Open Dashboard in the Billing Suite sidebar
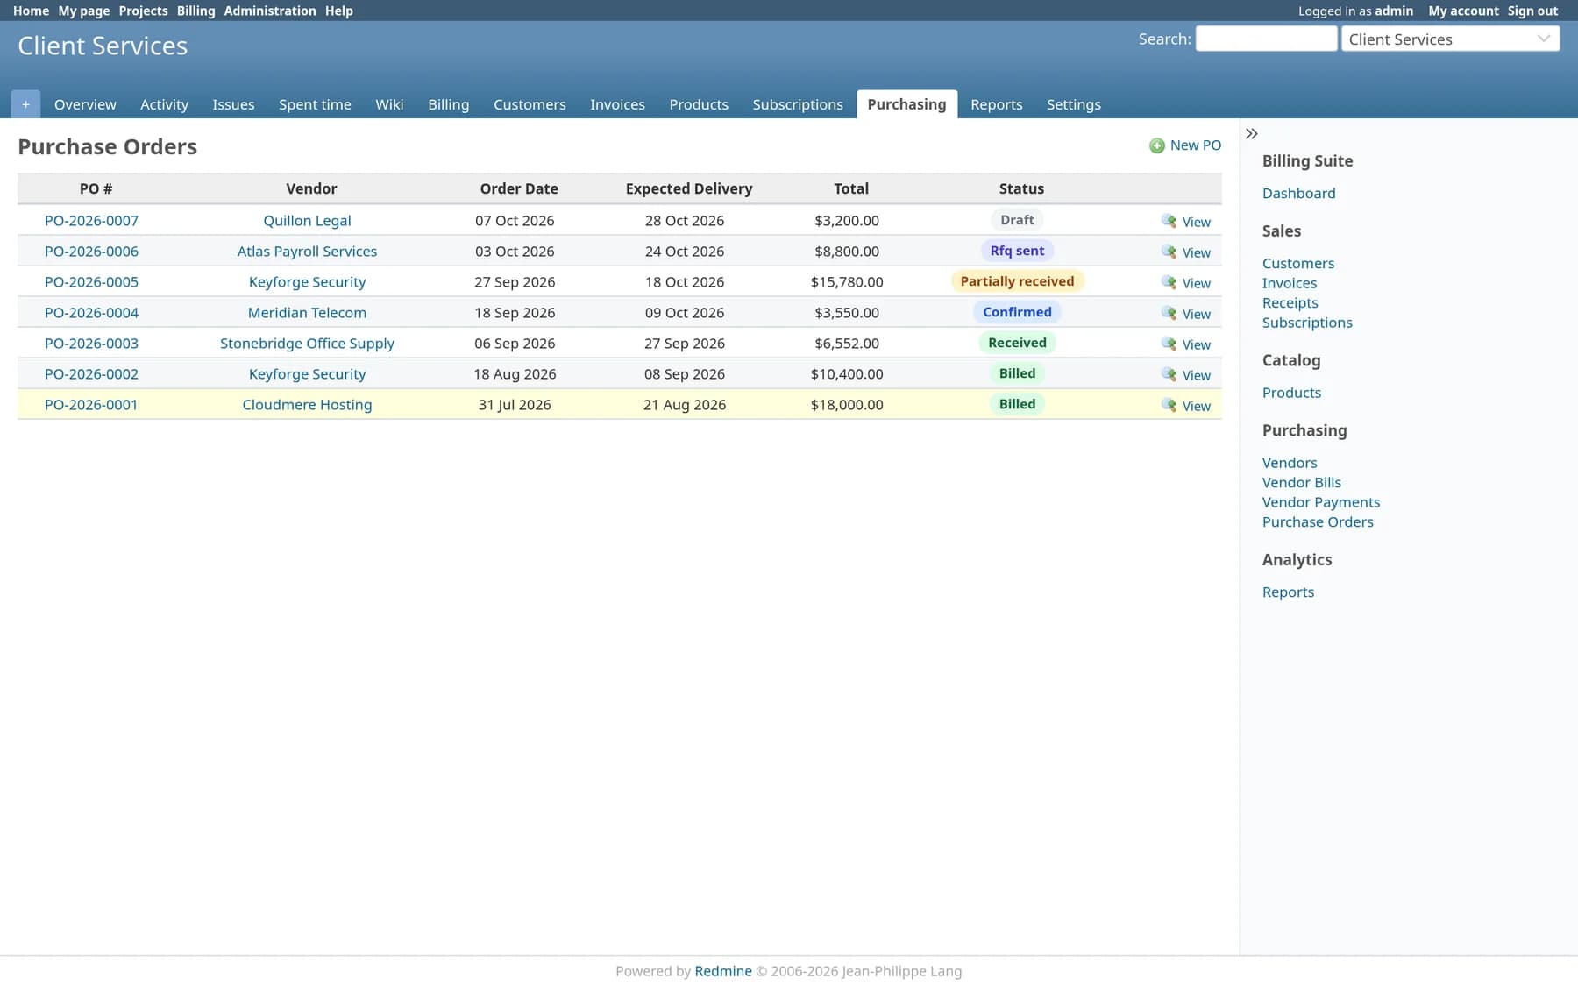 point(1298,193)
